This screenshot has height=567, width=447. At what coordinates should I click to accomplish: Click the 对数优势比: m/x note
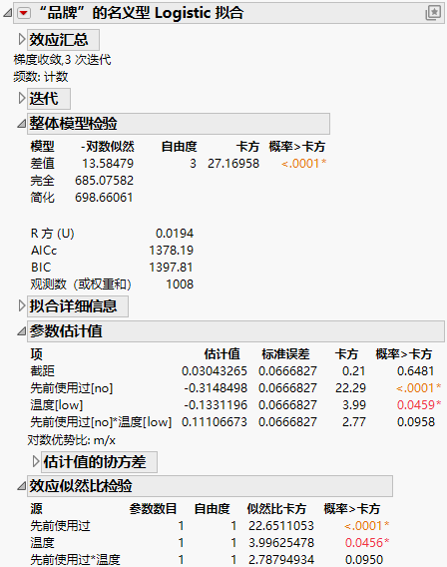point(72,440)
